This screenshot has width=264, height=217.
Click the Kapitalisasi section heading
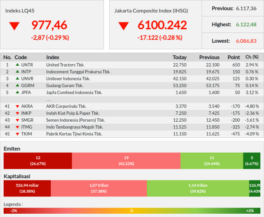pos(17,176)
